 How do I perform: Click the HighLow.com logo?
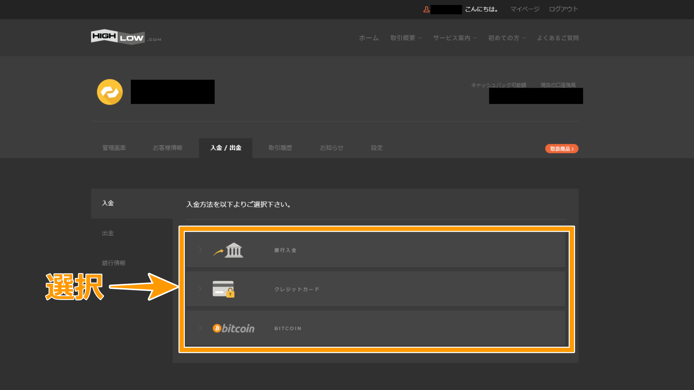tap(126, 36)
